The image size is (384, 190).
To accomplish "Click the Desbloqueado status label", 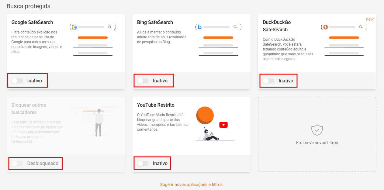I will coord(43,164).
